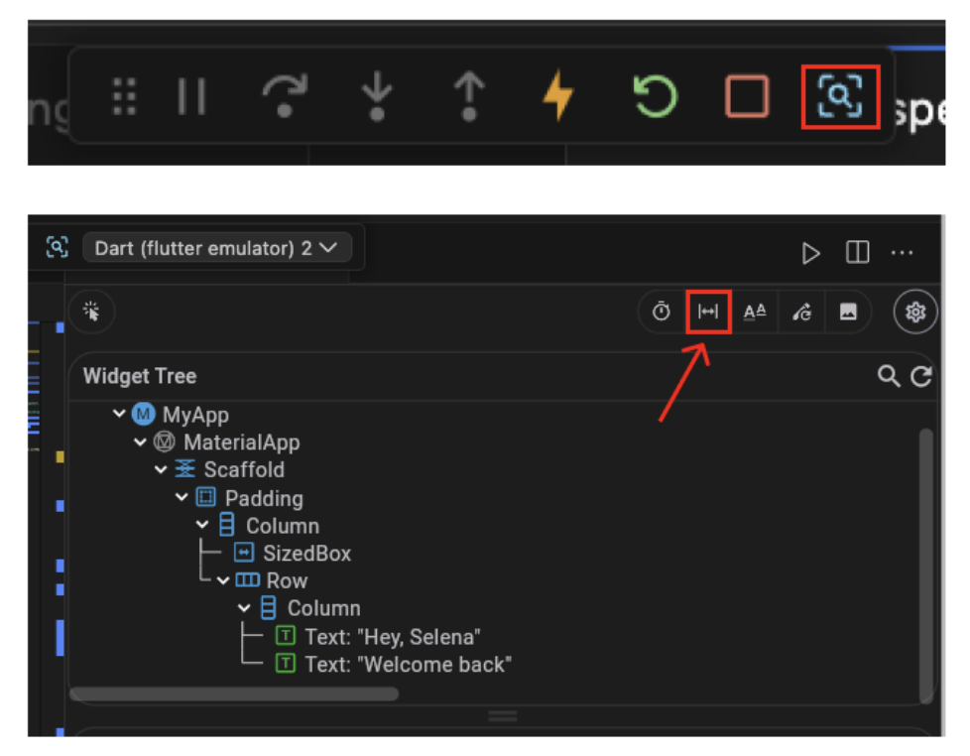Viewport: 970px width, 756px height.
Task: Click the Padding widget icon
Action: click(x=206, y=497)
